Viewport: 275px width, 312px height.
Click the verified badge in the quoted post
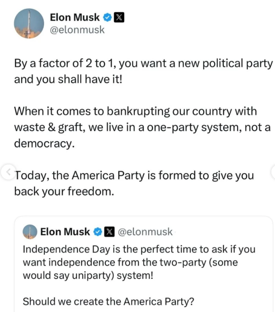tap(97, 232)
